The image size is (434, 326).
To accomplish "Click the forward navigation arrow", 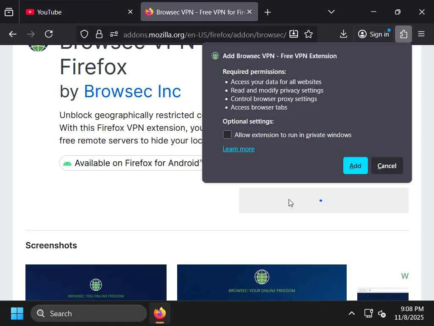I will tap(31, 34).
